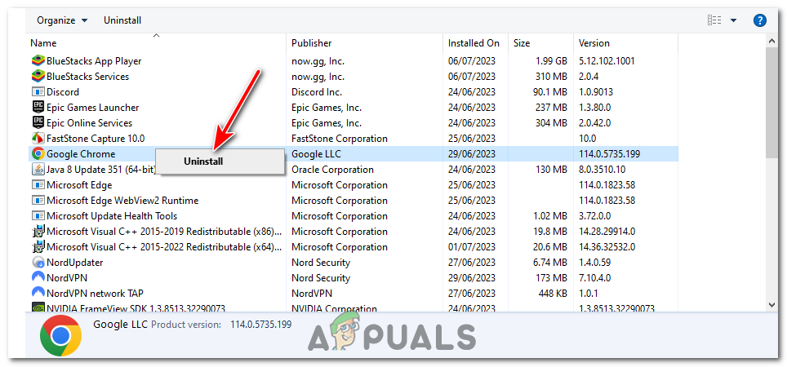Click Visual C++ 2015-2019 Redistributable (x86) icon

[38, 232]
